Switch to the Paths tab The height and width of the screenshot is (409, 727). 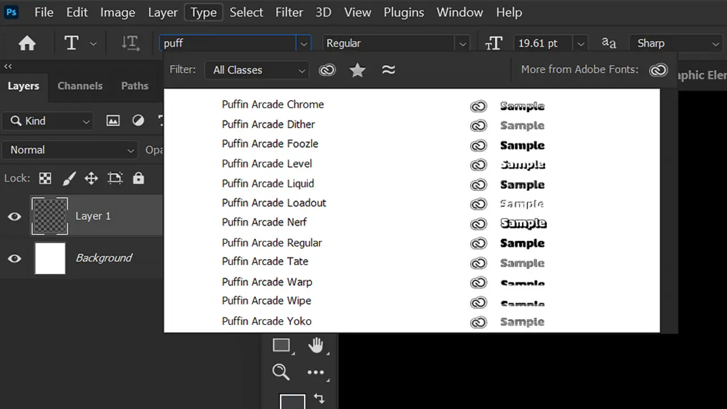(135, 86)
